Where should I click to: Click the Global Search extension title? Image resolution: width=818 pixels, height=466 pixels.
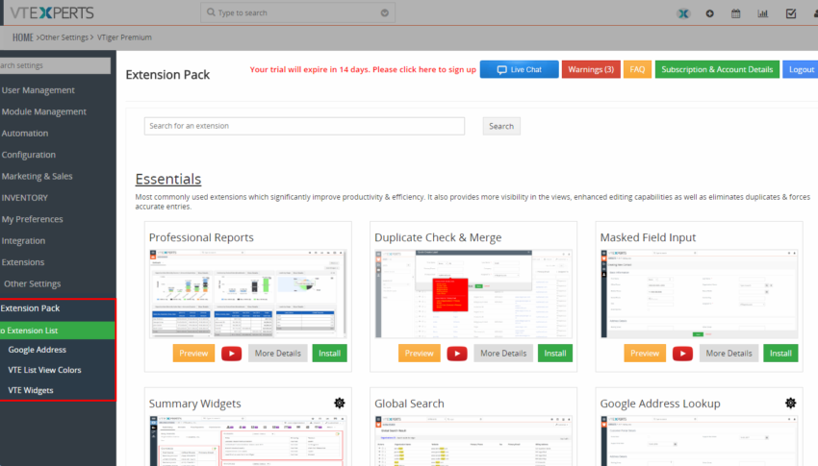tap(410, 404)
